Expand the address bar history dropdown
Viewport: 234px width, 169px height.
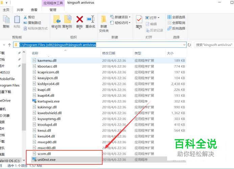(x=184, y=45)
